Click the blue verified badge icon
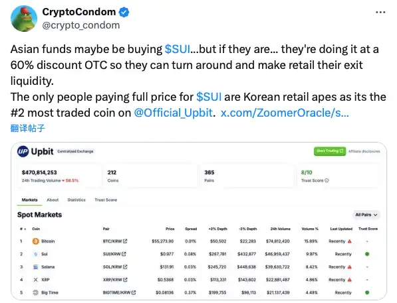This screenshot has width=397, height=303. point(124,12)
